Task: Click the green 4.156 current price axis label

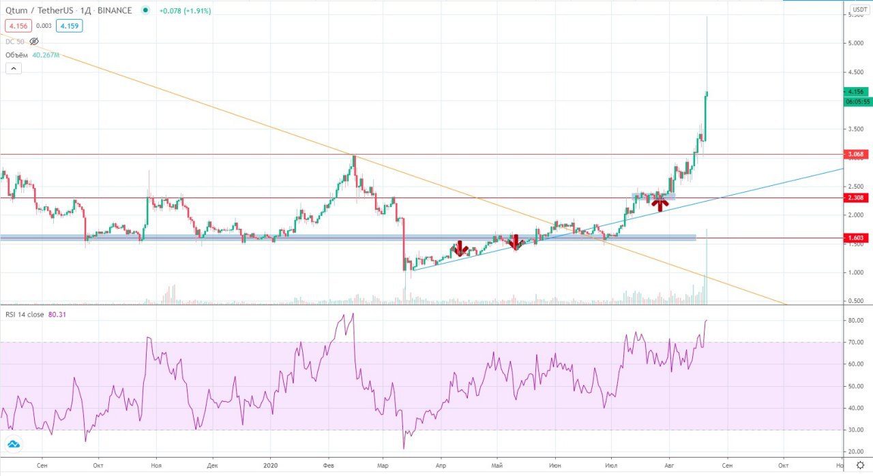Action: [856, 91]
